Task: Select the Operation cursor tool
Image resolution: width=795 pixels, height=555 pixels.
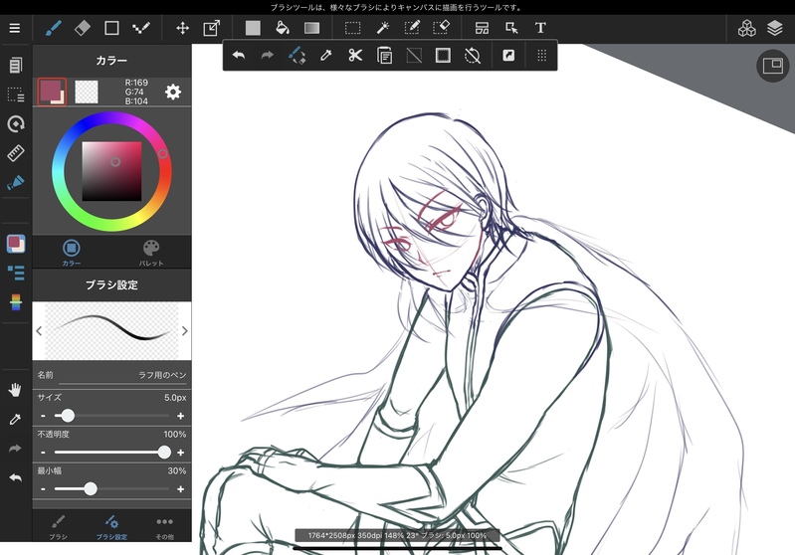Action: pyautogui.click(x=511, y=28)
